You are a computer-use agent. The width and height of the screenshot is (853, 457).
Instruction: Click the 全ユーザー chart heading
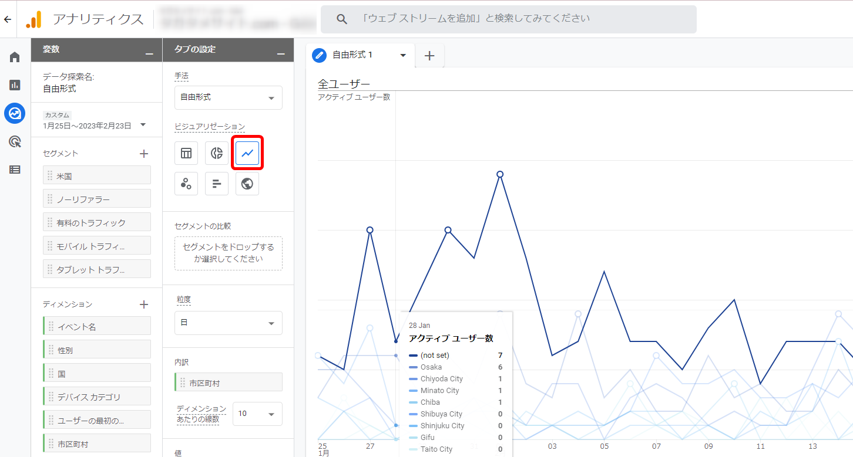coord(344,84)
